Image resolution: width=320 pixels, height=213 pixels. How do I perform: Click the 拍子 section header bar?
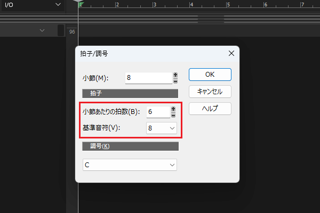pyautogui.click(x=131, y=93)
